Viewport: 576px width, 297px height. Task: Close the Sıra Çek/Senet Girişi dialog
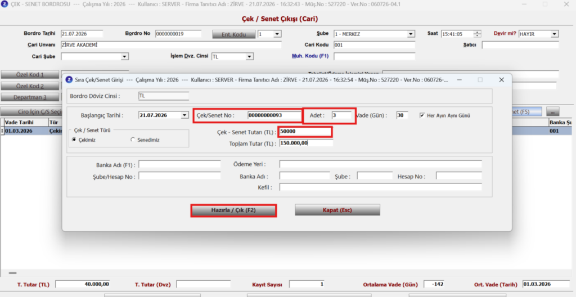501,80
